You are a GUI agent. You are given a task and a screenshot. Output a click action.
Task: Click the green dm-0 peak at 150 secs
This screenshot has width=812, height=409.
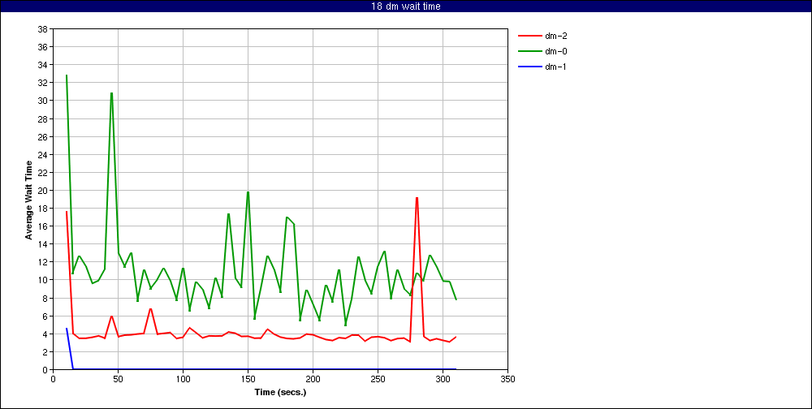pyautogui.click(x=248, y=192)
